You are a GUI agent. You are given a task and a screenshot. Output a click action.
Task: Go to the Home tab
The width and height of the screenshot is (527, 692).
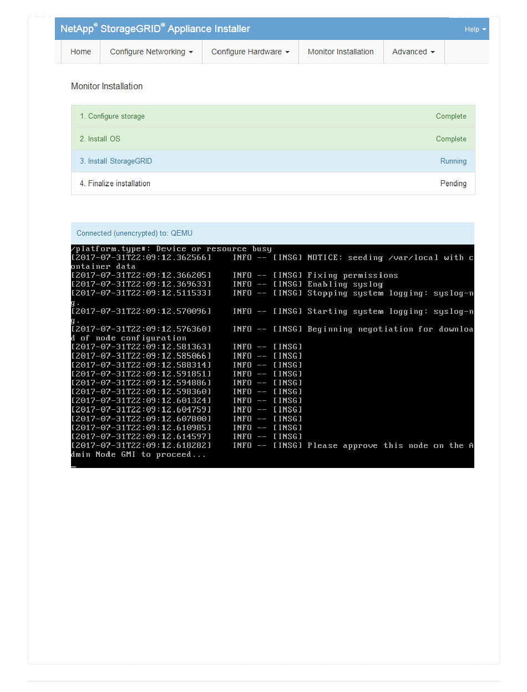pyautogui.click(x=80, y=52)
